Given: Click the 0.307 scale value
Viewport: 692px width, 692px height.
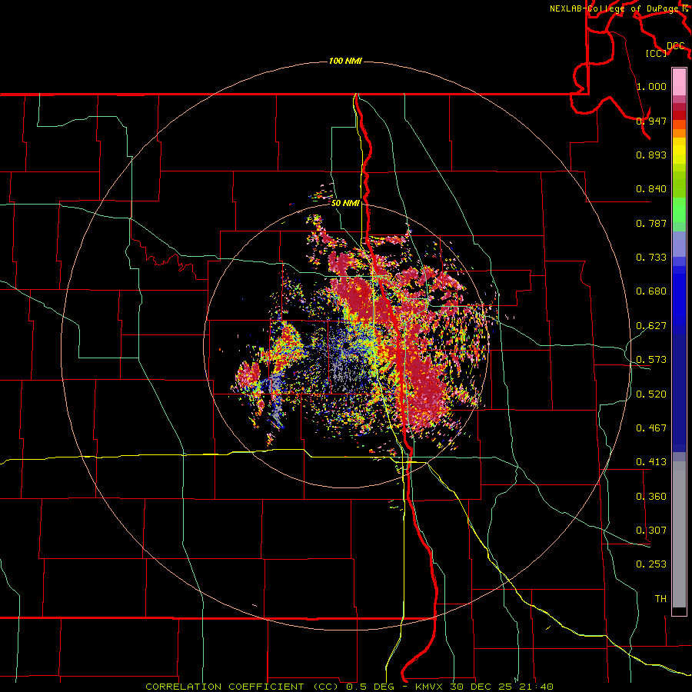Looking at the screenshot, I should tap(651, 531).
